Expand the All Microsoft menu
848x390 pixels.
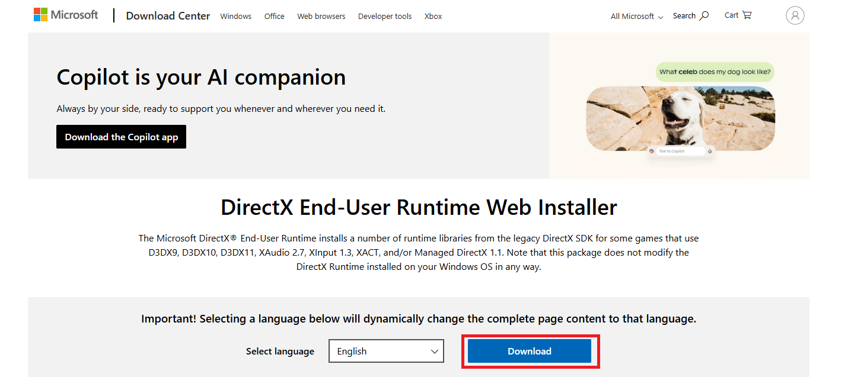pyautogui.click(x=636, y=16)
